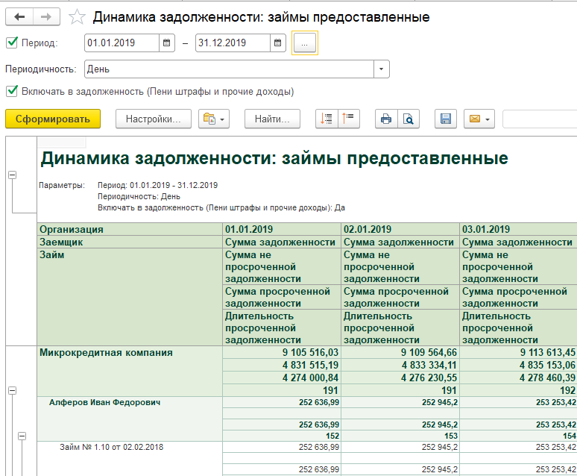Click Микрокредитная компания row

[130, 372]
